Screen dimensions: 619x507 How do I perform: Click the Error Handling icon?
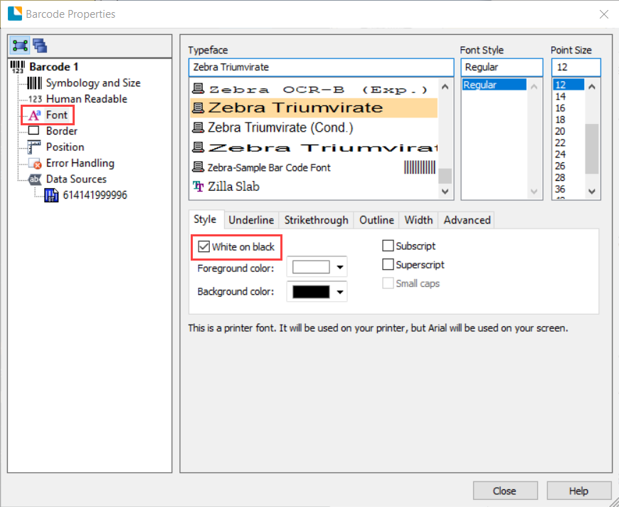click(35, 163)
